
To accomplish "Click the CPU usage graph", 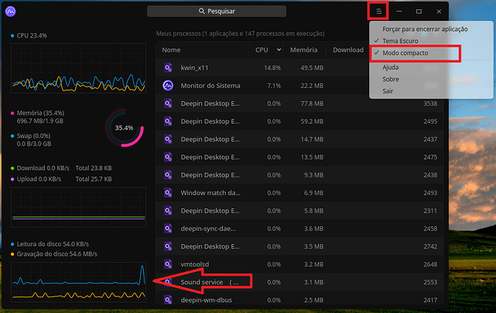I will pyautogui.click(x=78, y=68).
